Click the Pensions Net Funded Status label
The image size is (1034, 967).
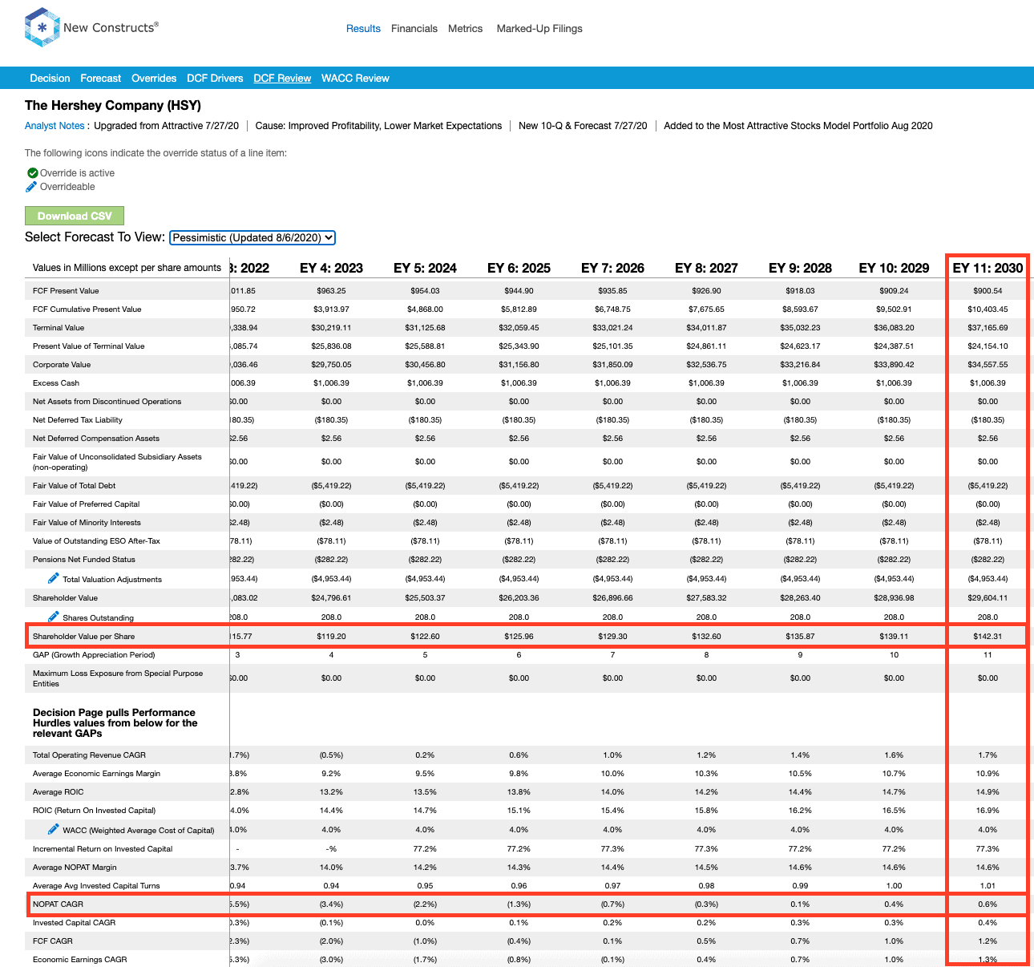(84, 559)
